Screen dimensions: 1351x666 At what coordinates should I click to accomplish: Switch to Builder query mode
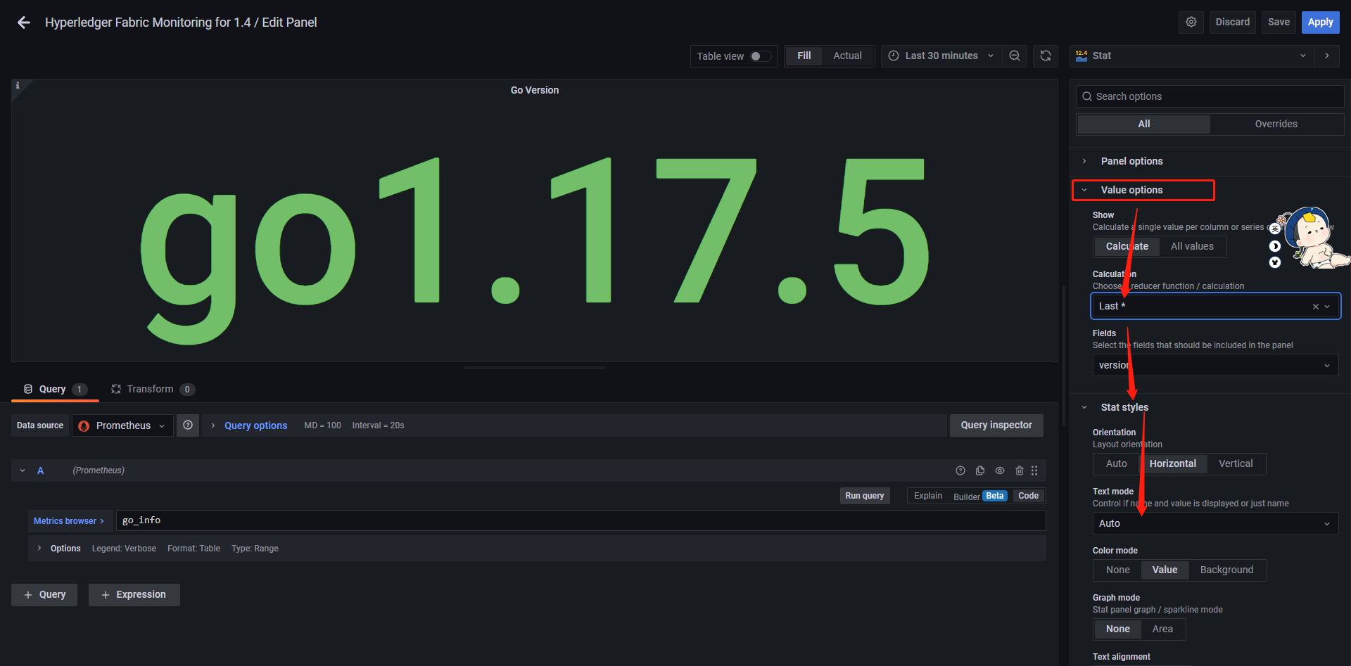979,497
